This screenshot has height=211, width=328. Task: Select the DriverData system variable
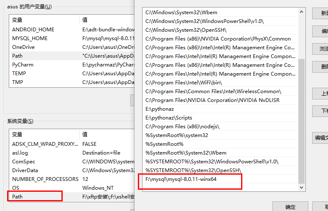(73, 170)
